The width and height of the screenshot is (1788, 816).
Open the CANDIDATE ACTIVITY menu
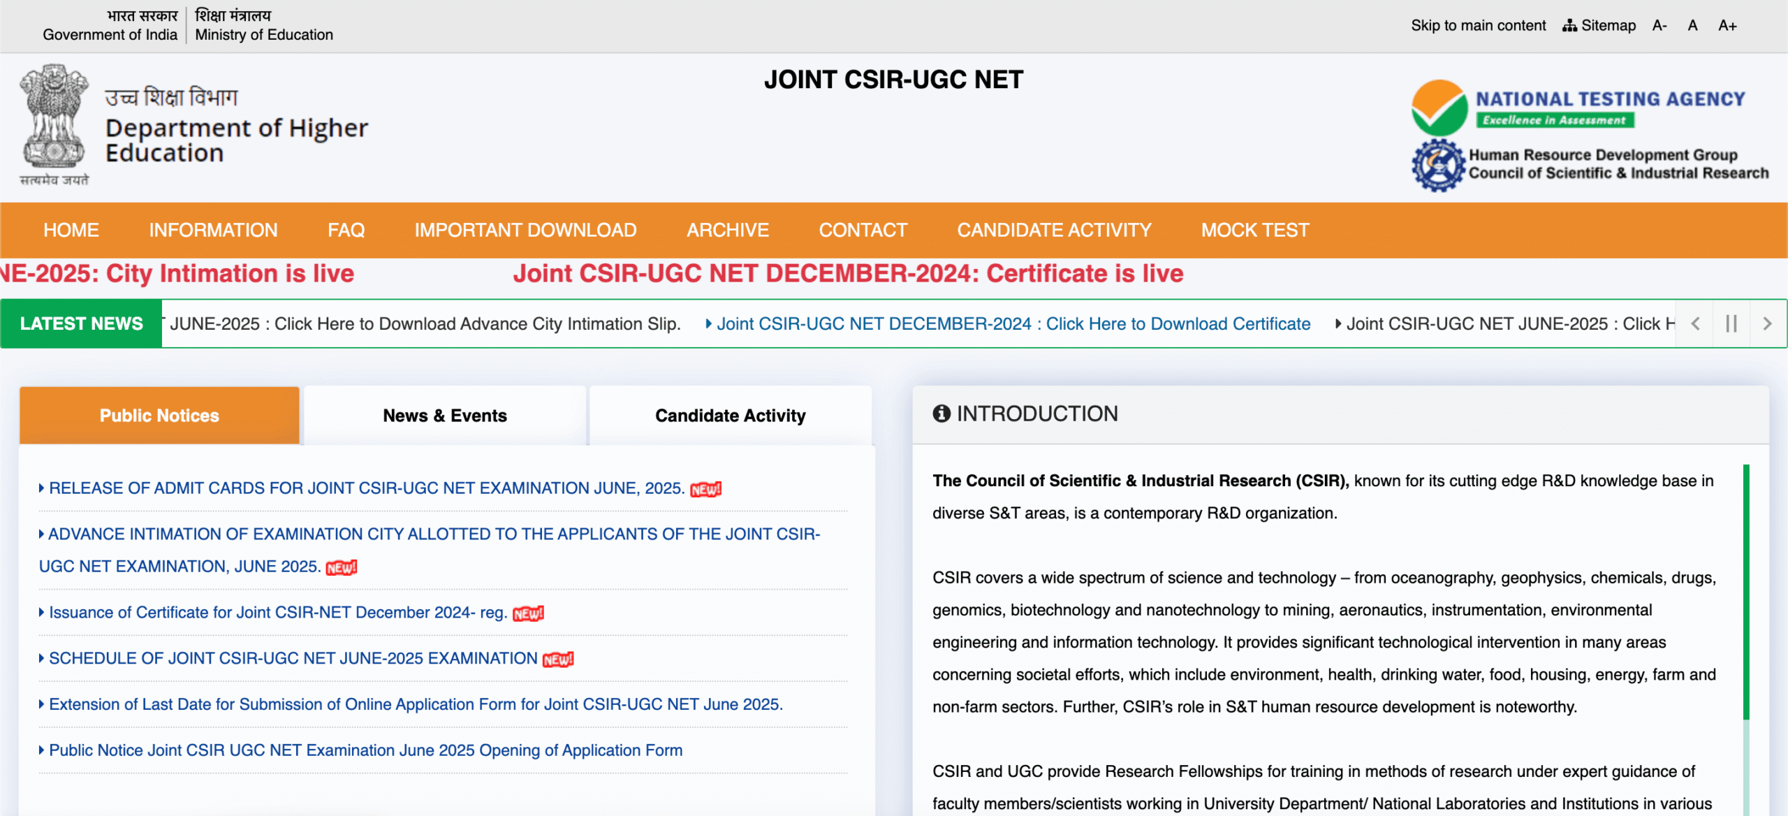point(1054,231)
